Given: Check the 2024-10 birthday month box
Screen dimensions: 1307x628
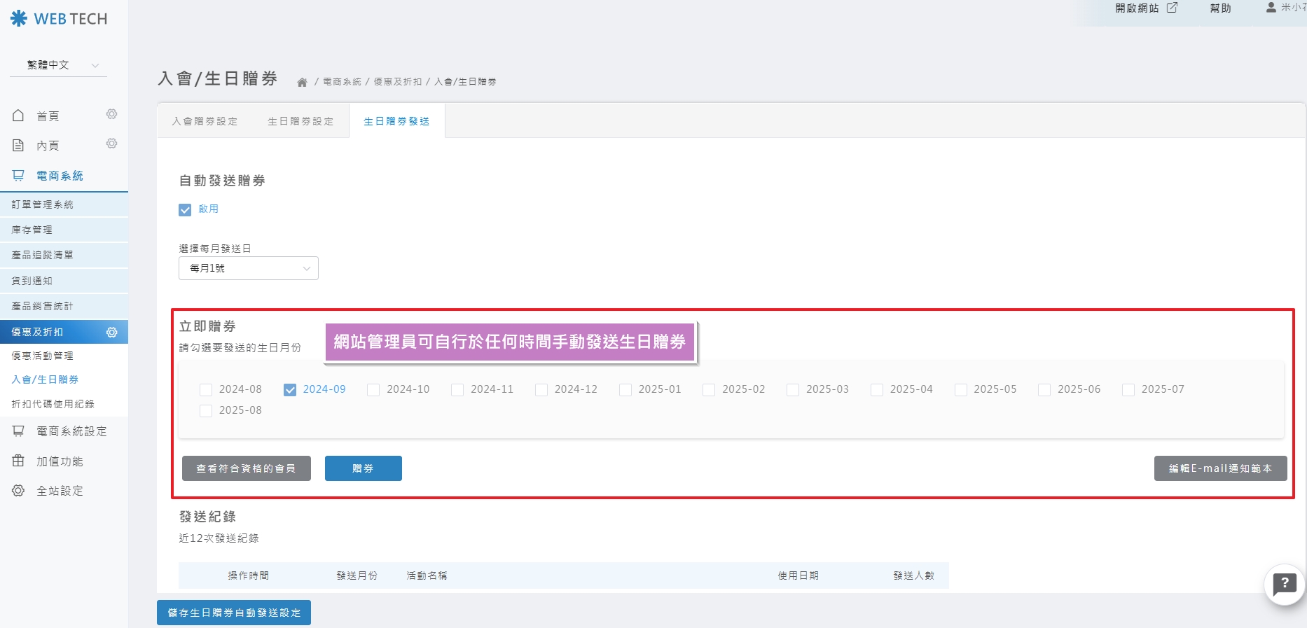Looking at the screenshot, I should pyautogui.click(x=373, y=390).
